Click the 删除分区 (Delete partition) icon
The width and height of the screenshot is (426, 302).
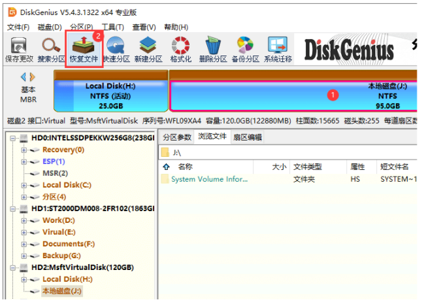213,45
